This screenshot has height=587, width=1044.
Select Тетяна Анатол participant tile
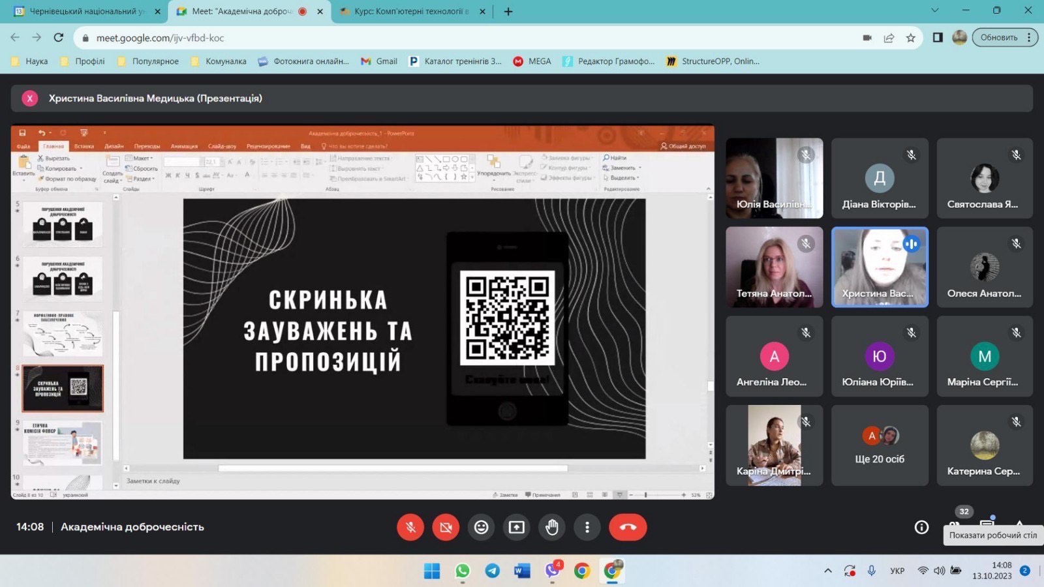point(775,267)
